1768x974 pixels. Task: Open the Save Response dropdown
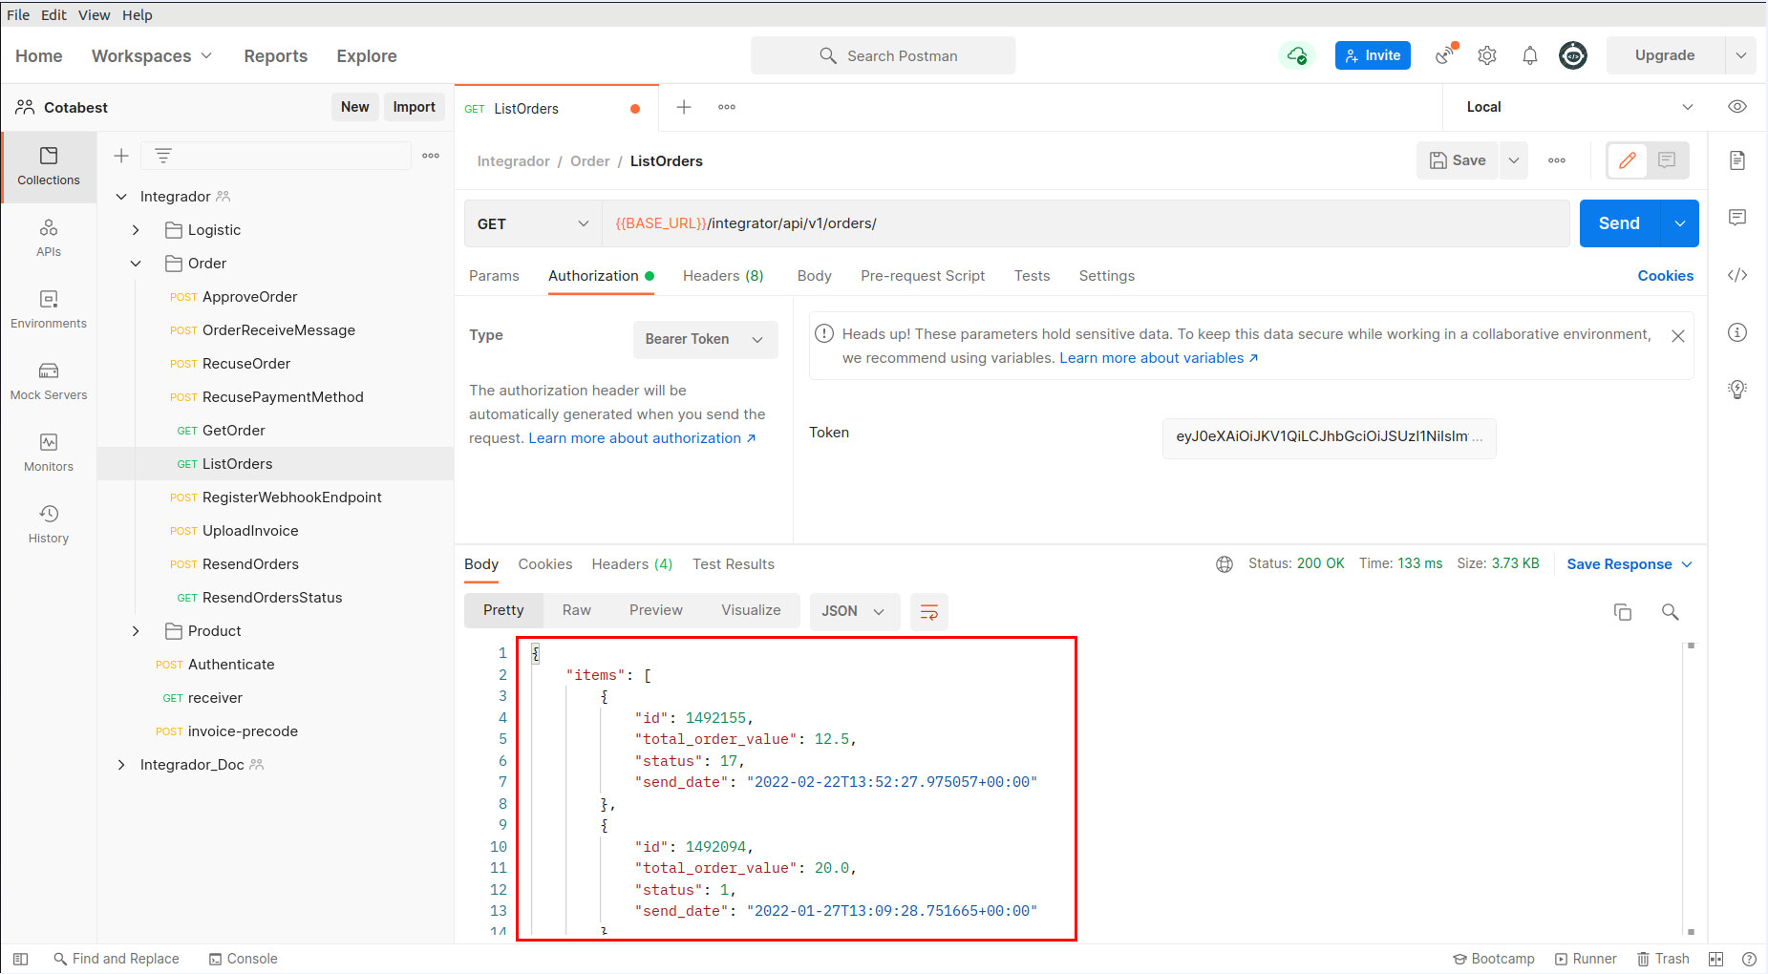pos(1630,564)
